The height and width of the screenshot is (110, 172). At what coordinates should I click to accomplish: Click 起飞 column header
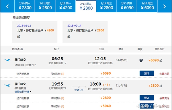tap(56, 49)
